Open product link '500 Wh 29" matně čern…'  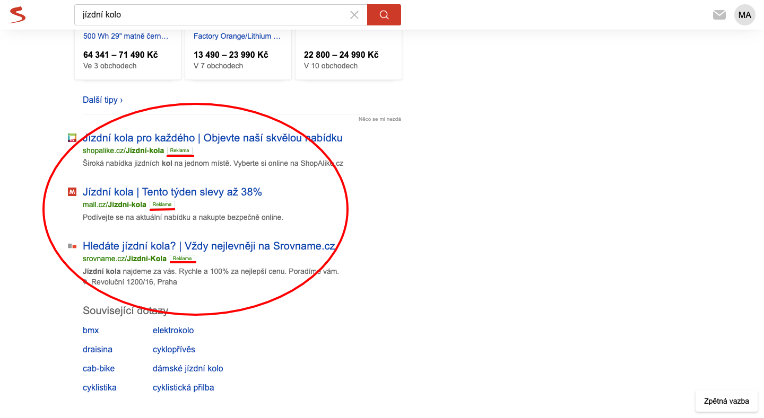pyautogui.click(x=126, y=36)
